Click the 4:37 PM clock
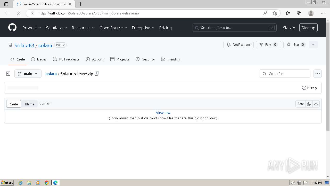The height and width of the screenshot is (186, 330). coord(317,183)
